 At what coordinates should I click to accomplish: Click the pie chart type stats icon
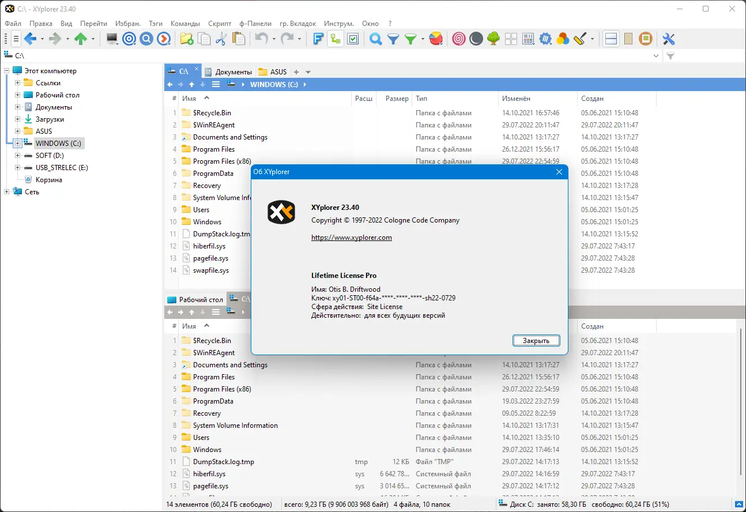click(437, 39)
